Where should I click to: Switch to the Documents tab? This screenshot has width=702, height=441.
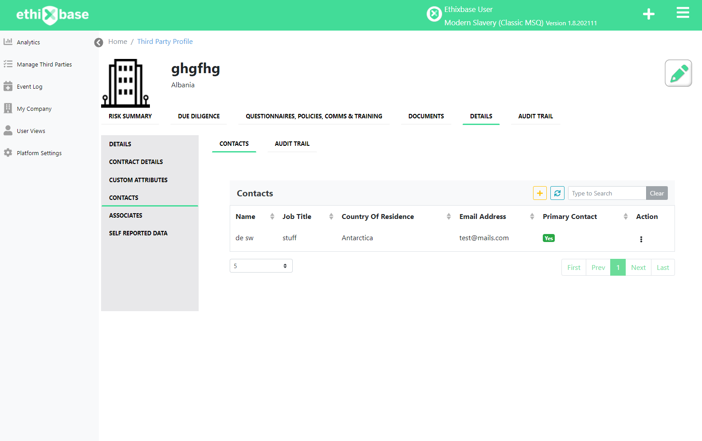(426, 116)
